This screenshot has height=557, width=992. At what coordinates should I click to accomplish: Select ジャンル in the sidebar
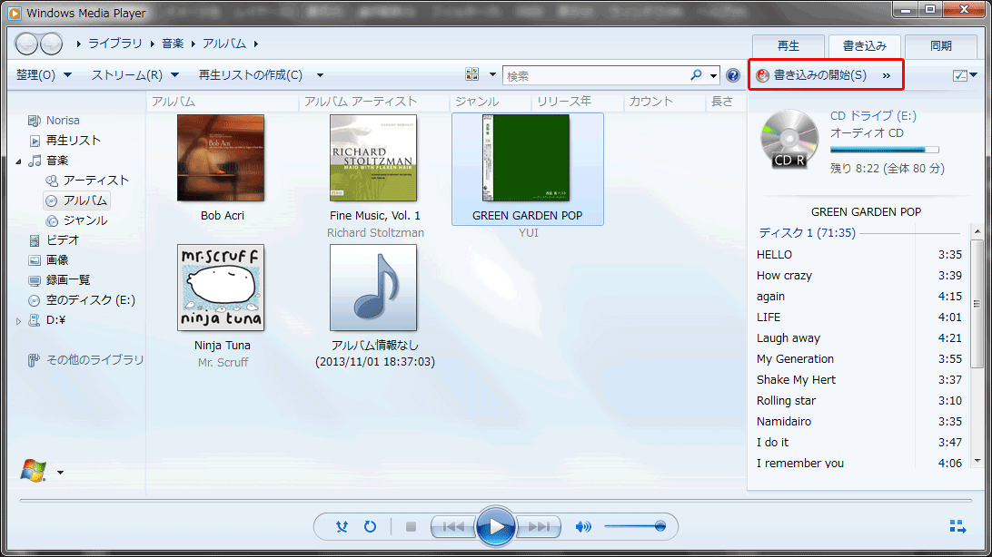84,220
